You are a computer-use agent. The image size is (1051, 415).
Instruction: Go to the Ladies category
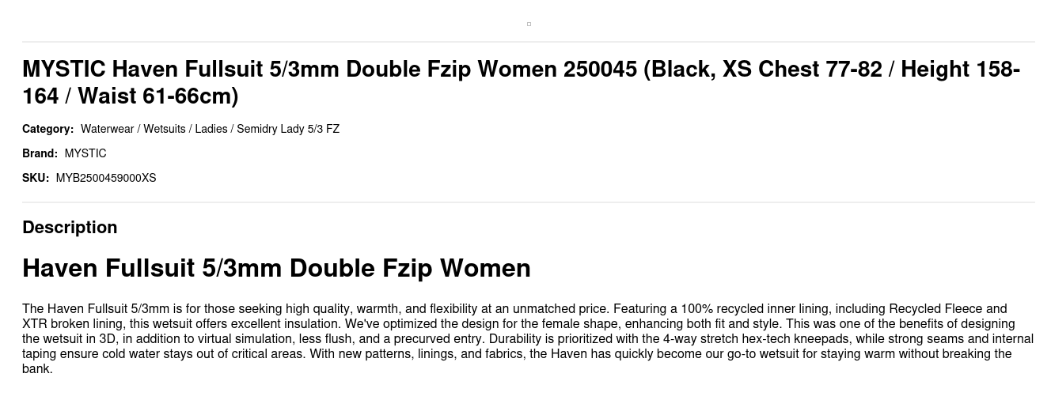(211, 129)
